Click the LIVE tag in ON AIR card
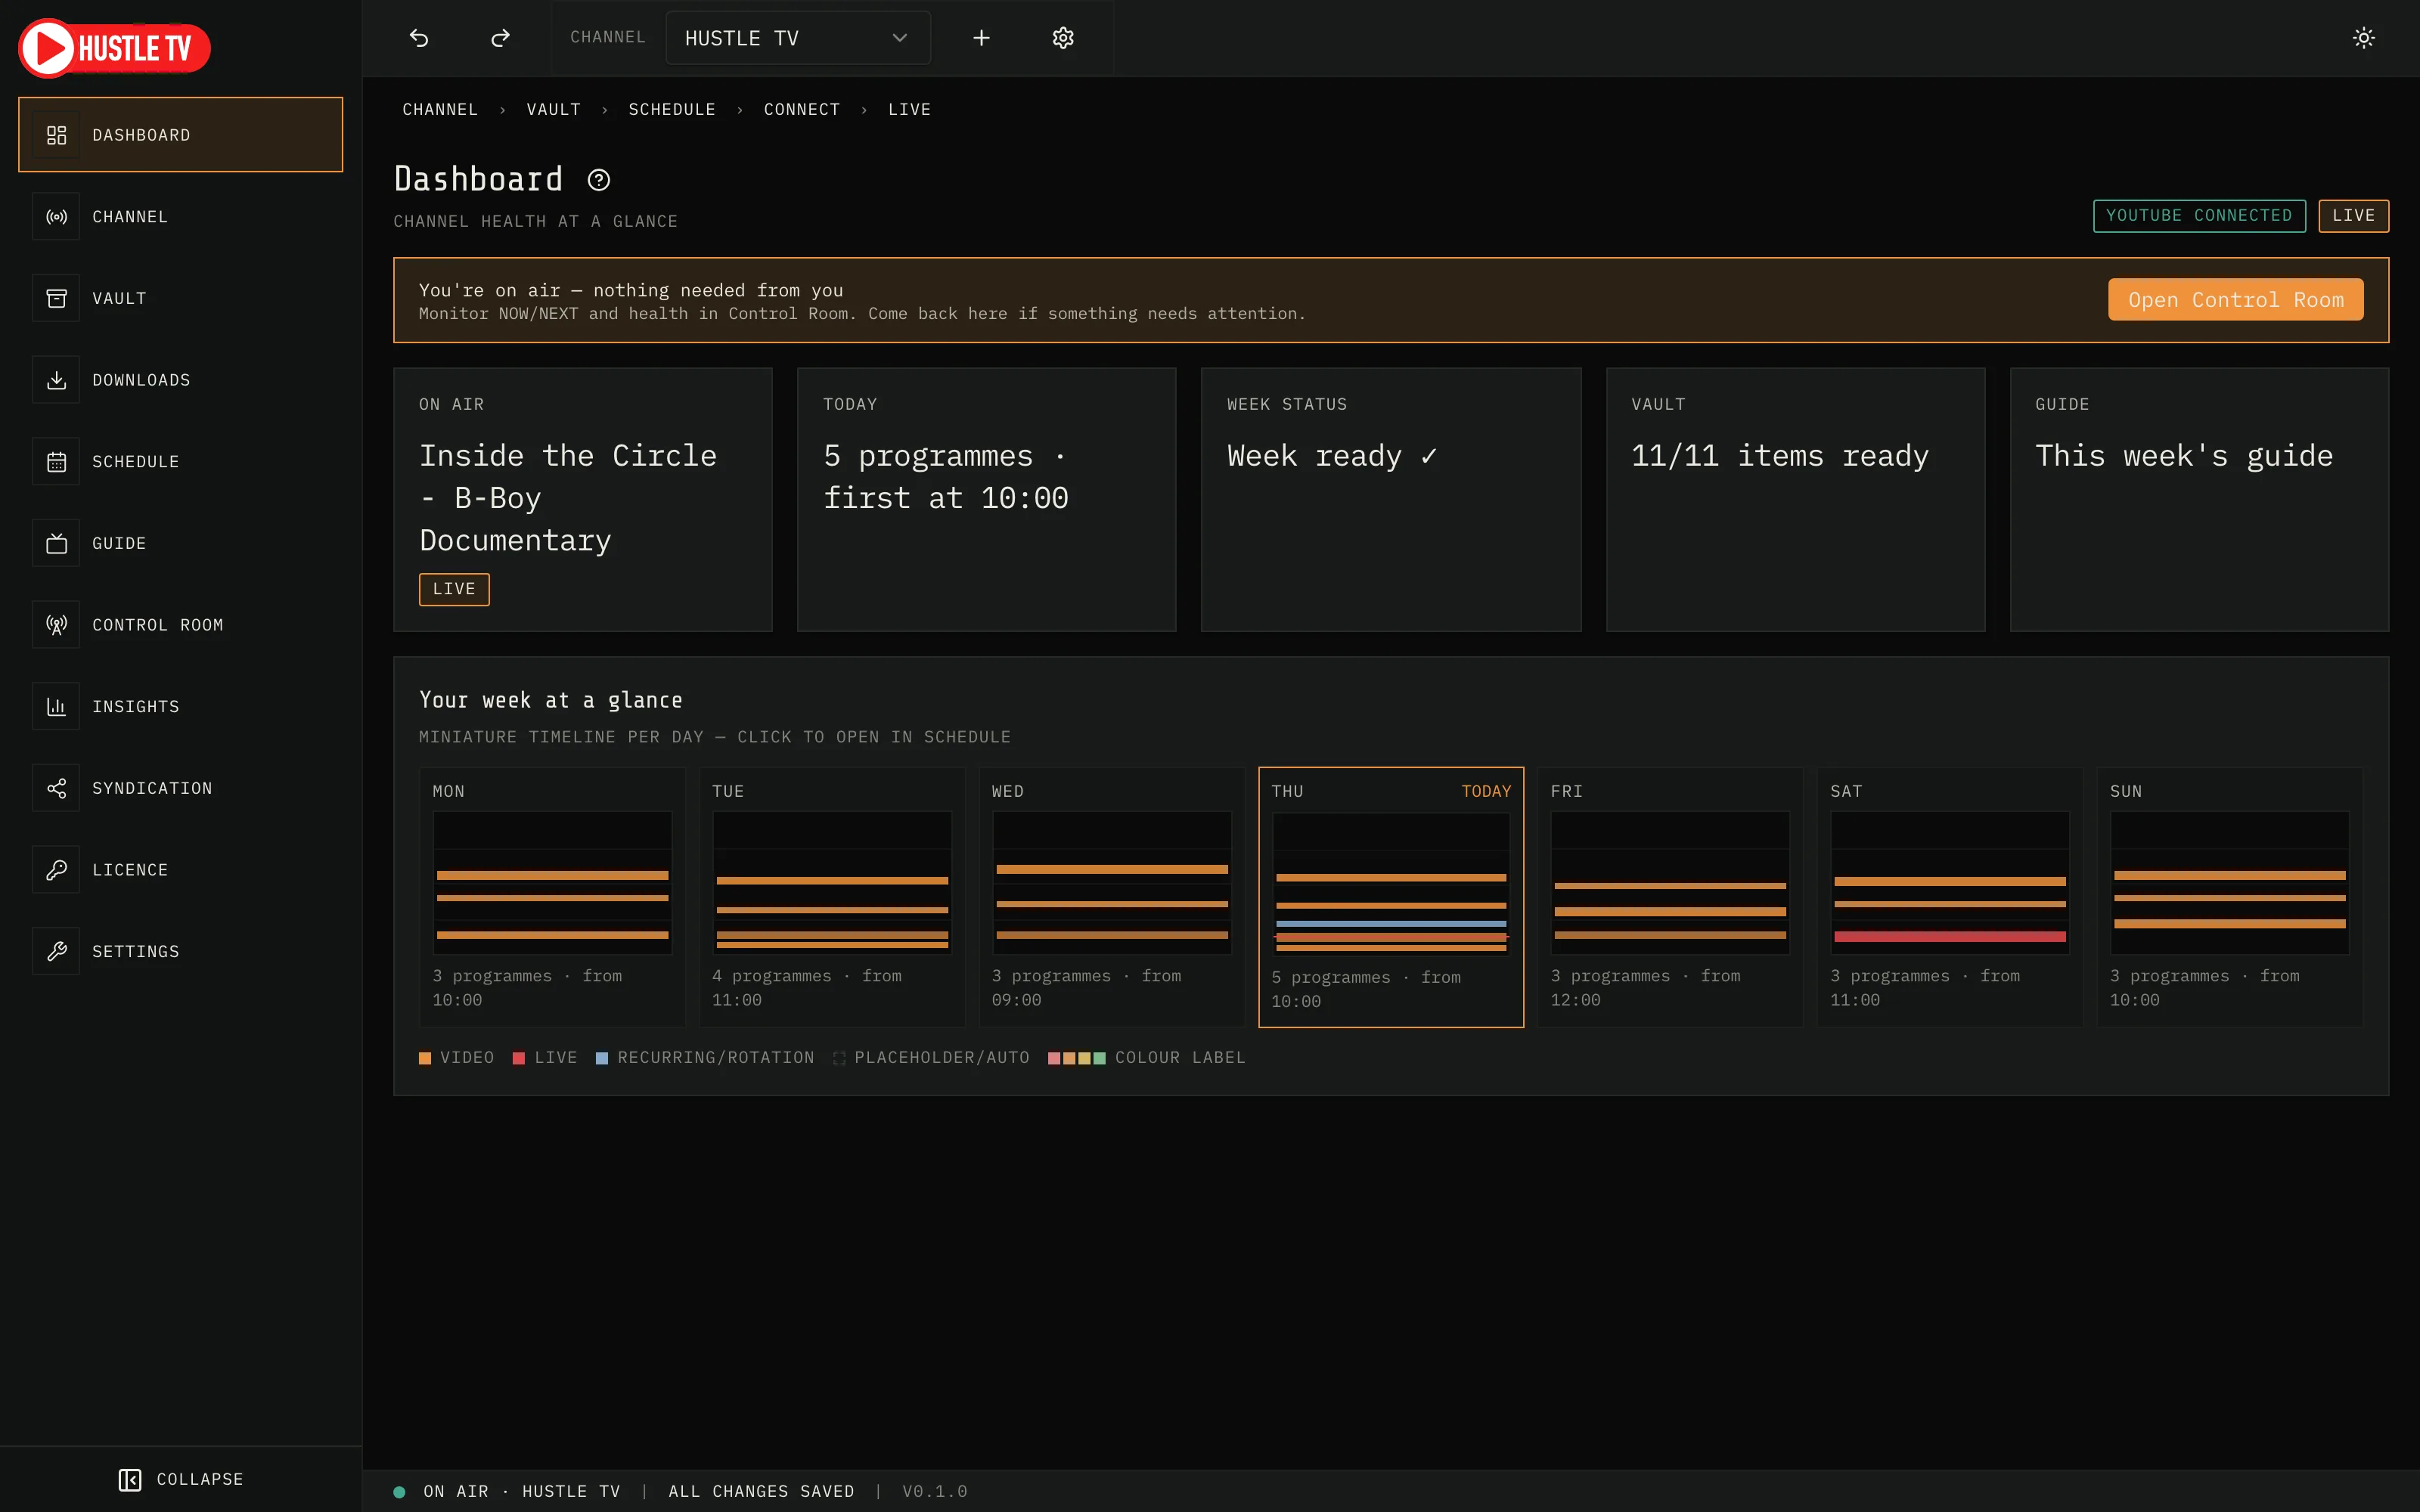The width and height of the screenshot is (2420, 1512). (x=454, y=590)
